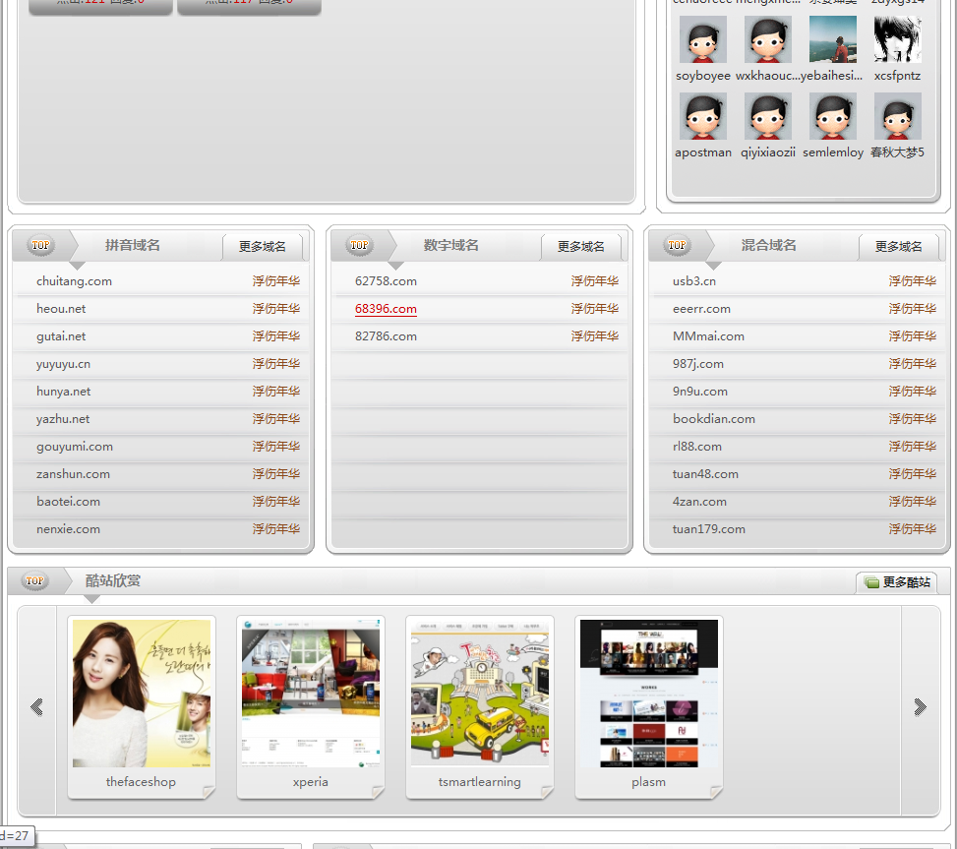
Task: Click 浮伤年华 author beside 62758.com
Action: point(595,281)
